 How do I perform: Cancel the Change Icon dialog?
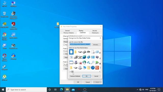pyautogui.click(x=96, y=76)
